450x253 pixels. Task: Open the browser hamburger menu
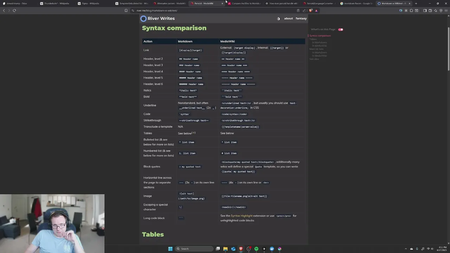coord(446,11)
